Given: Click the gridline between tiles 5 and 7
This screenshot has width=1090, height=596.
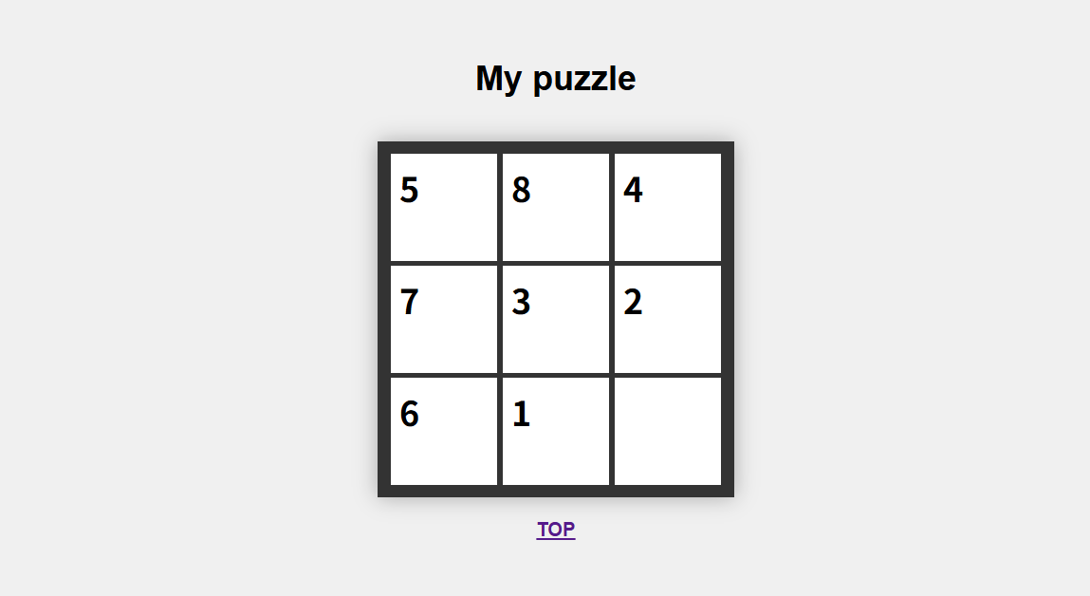Looking at the screenshot, I should click(444, 263).
